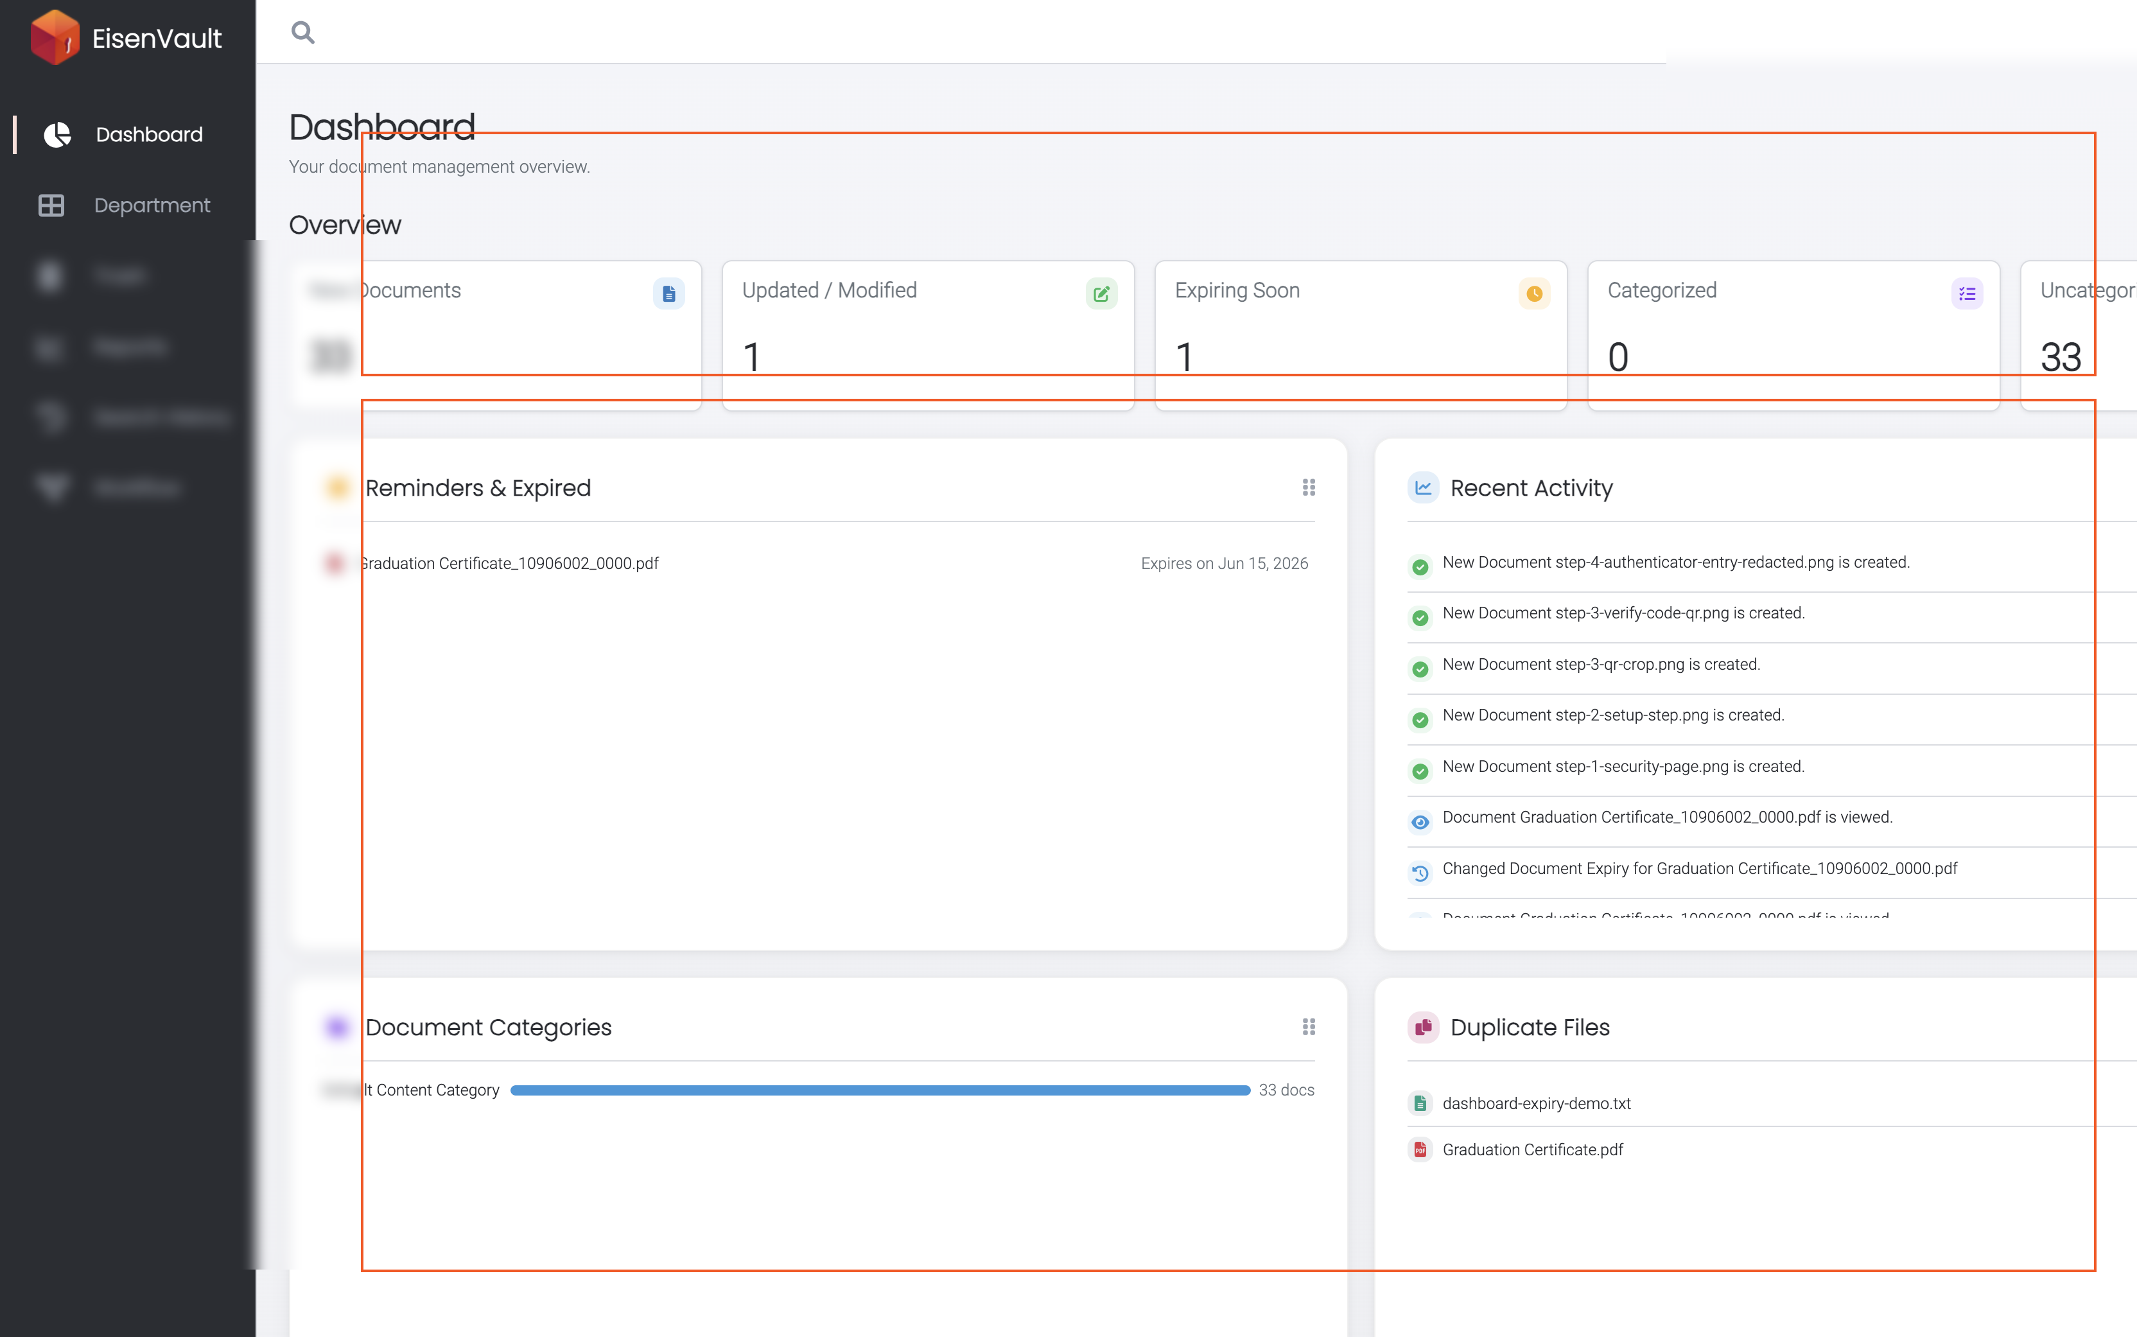Click green check icon beside step-3-verify-code-qr.png
The image size is (2137, 1337).
point(1420,618)
